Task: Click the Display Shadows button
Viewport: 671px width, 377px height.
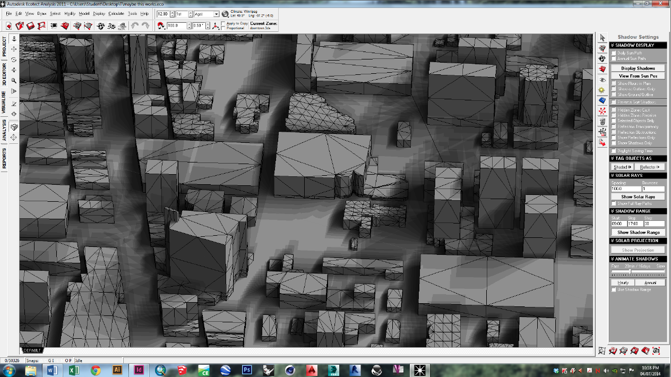Action: coord(638,68)
